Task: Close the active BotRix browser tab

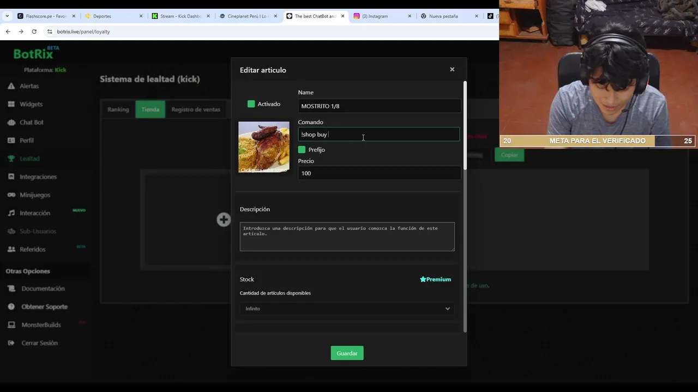Action: point(342,16)
